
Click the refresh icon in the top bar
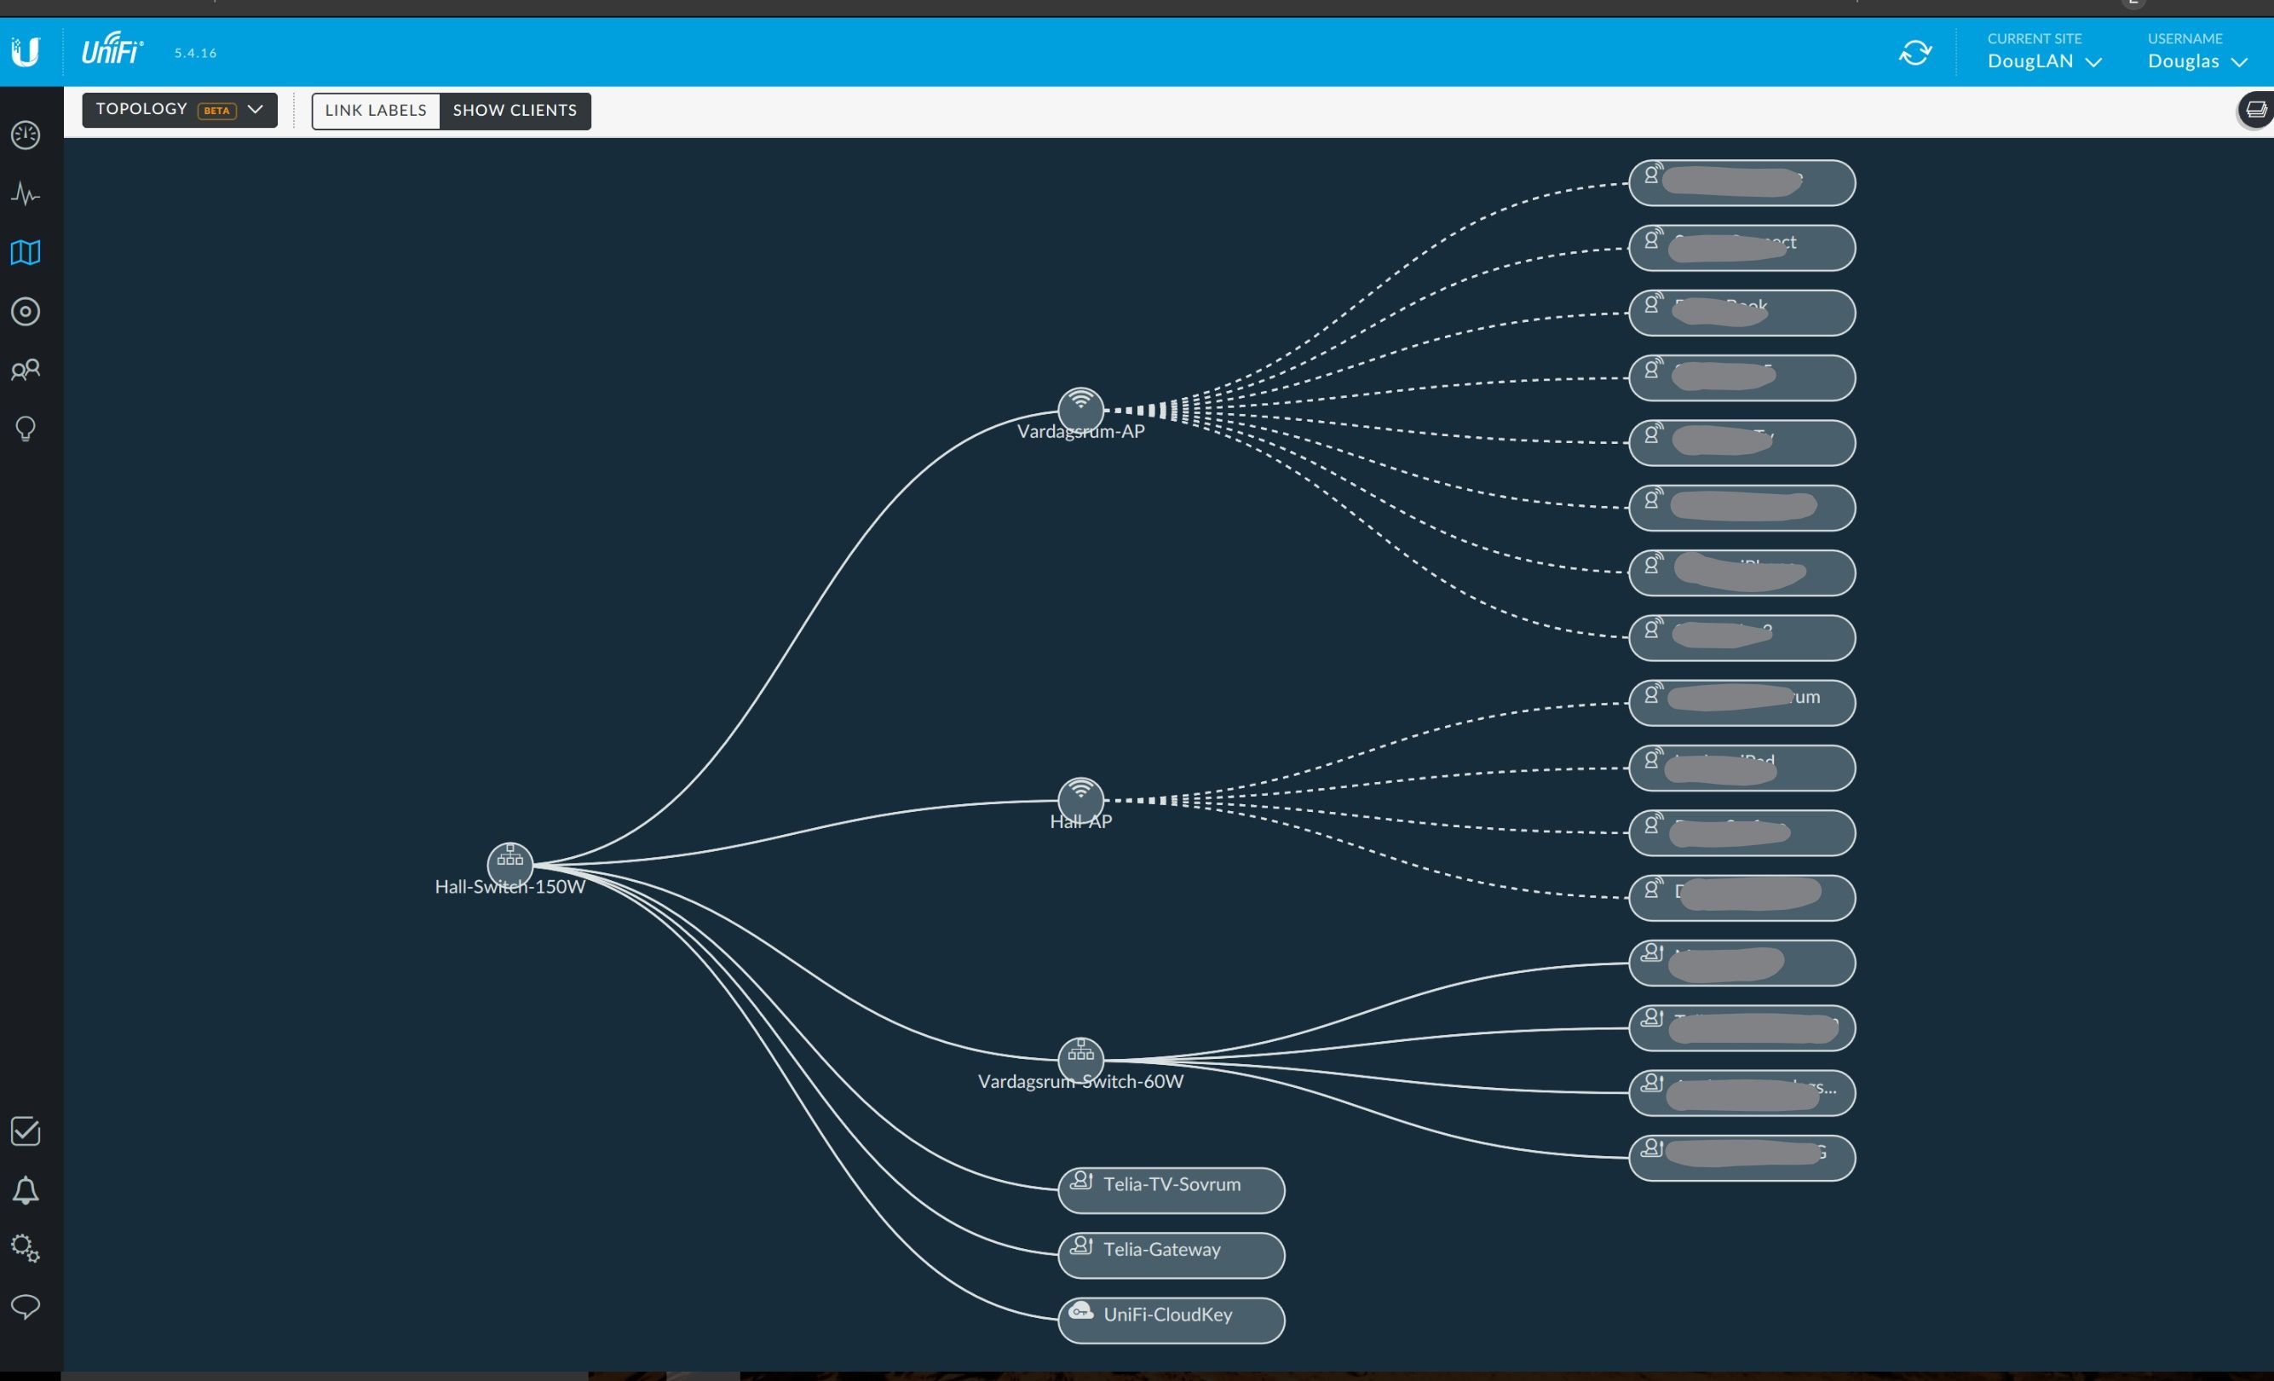(x=1916, y=53)
